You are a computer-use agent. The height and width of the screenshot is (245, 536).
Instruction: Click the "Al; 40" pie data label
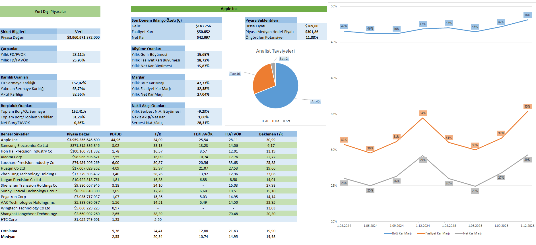coord(315,102)
